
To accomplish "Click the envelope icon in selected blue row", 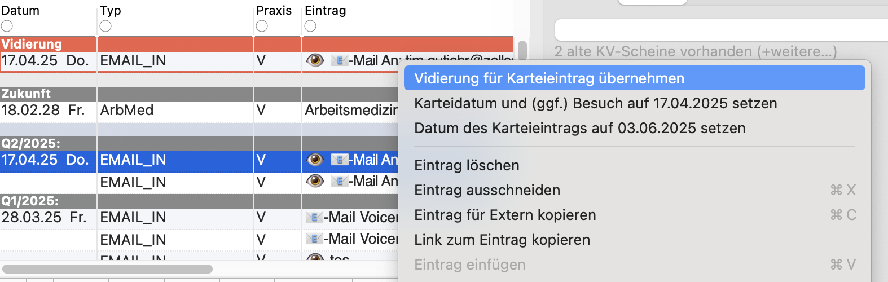I will click(339, 160).
